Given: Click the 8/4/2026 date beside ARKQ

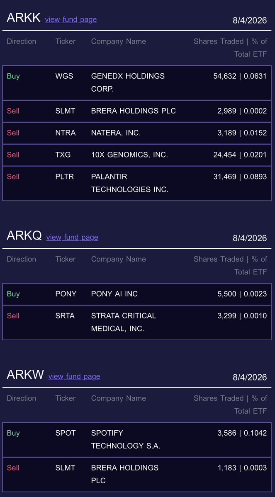Looking at the screenshot, I should point(250,238).
